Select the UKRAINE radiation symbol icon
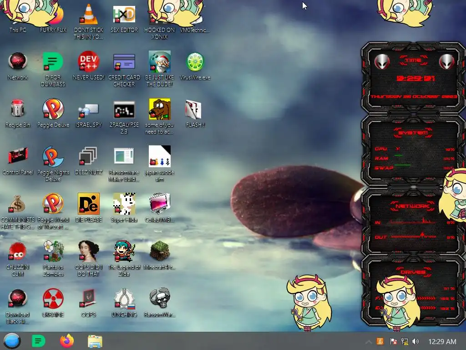This screenshot has width=466, height=350. pyautogui.click(x=53, y=303)
